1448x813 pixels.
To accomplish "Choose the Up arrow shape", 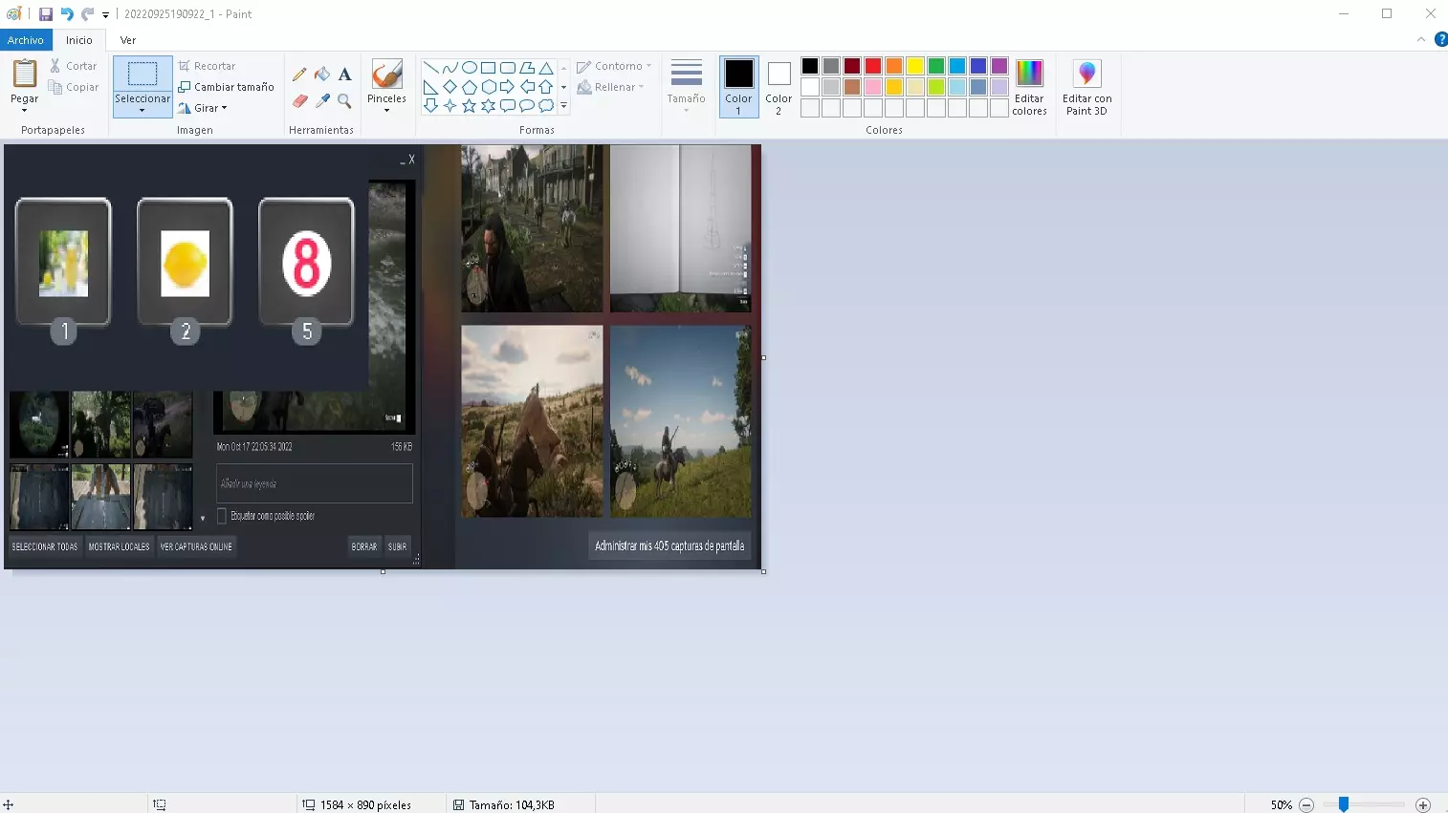I will [545, 87].
